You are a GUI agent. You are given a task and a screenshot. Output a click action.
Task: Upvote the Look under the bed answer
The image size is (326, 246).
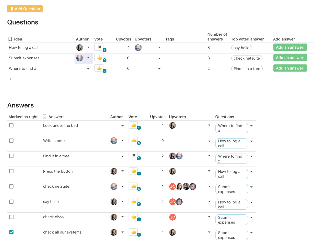pos(134,125)
